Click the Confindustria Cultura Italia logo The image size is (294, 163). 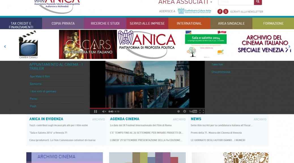click(x=194, y=11)
